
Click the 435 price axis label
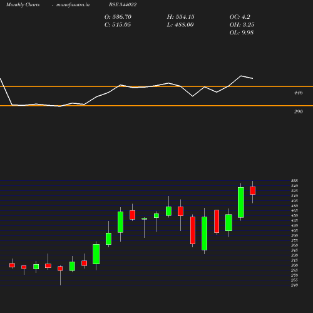[x=294, y=220]
